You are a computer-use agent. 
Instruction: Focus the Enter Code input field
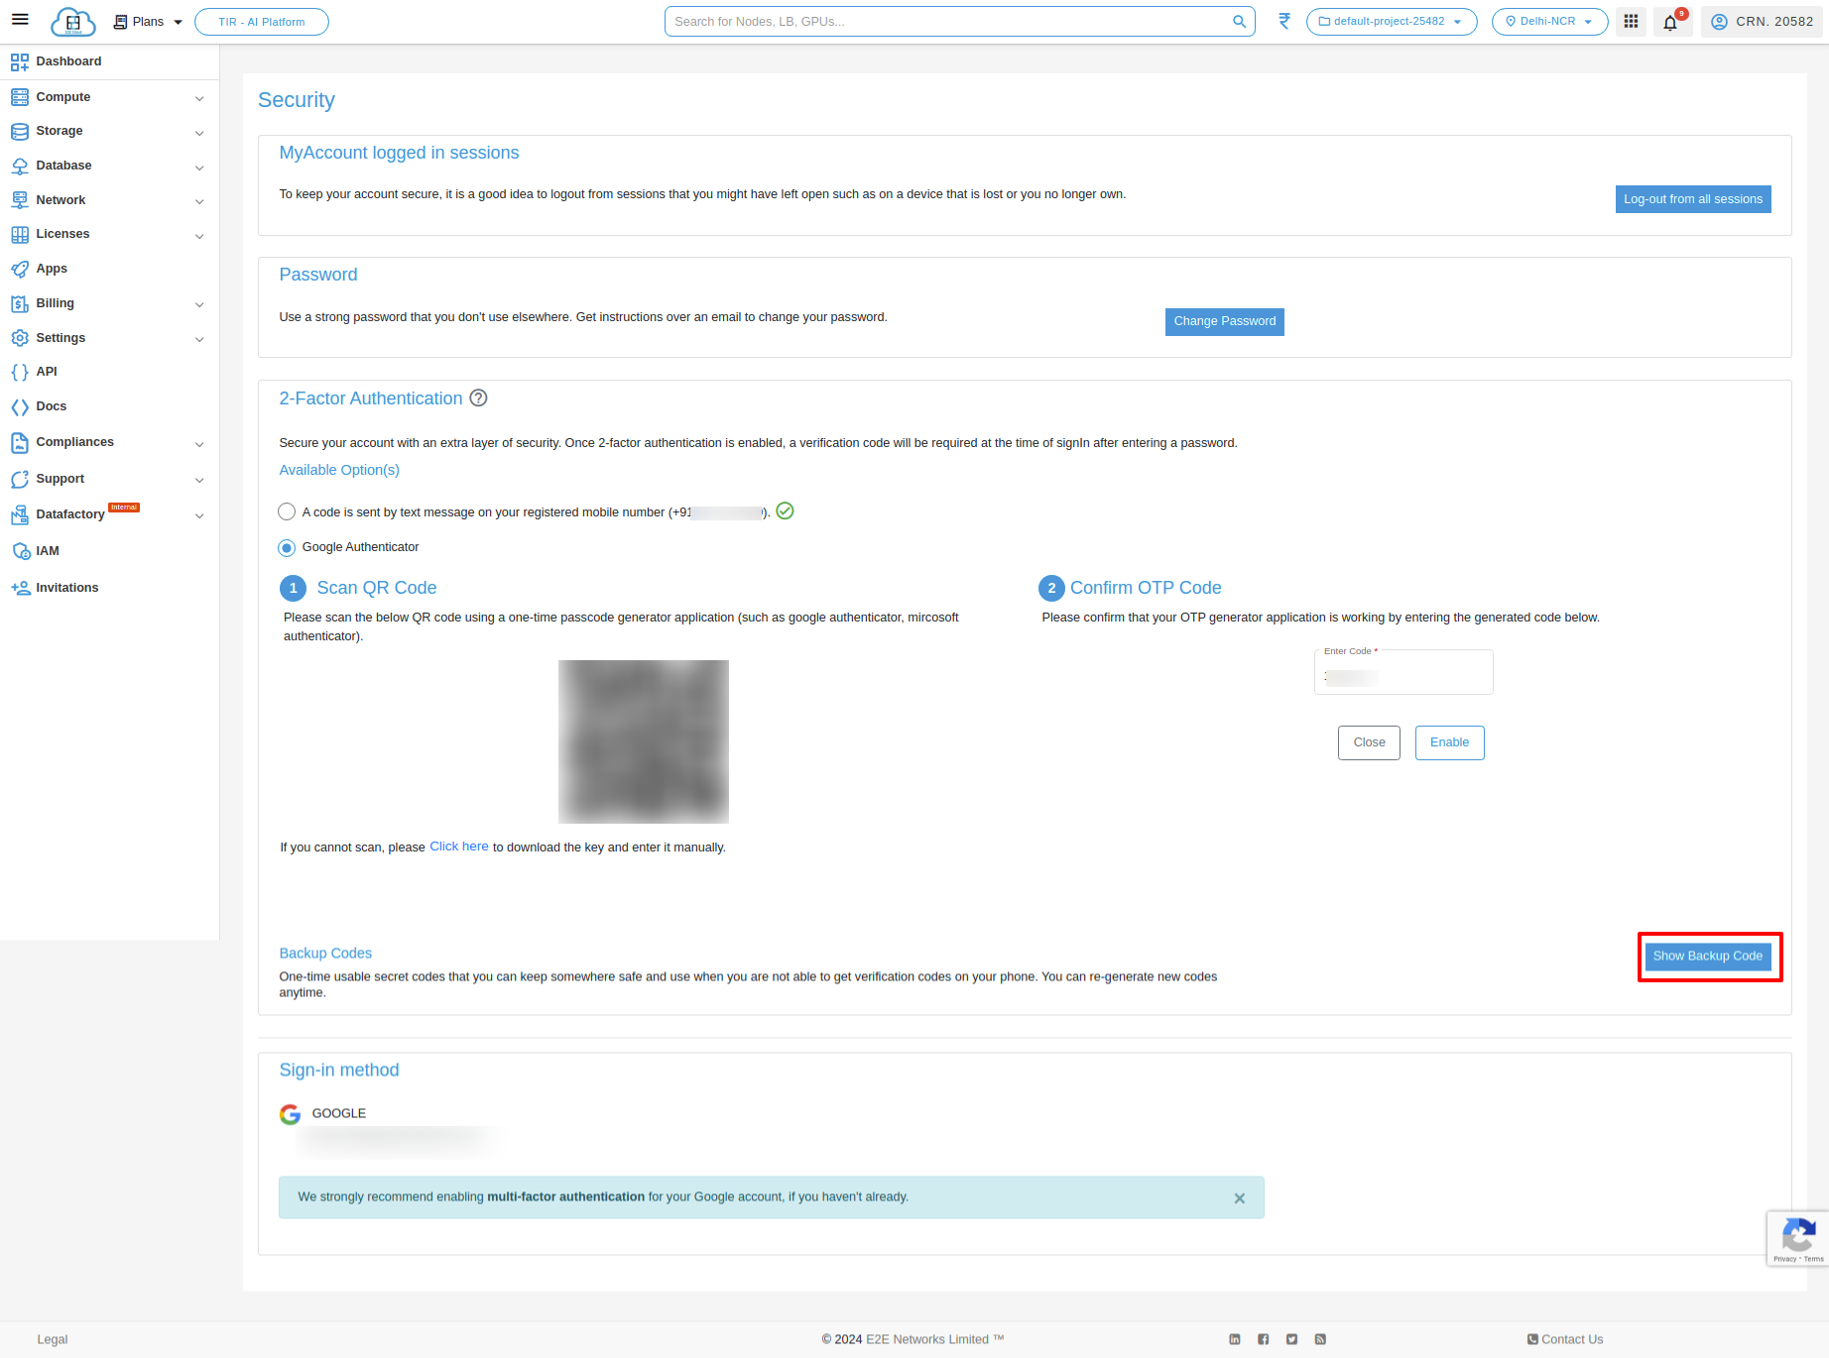point(1403,672)
